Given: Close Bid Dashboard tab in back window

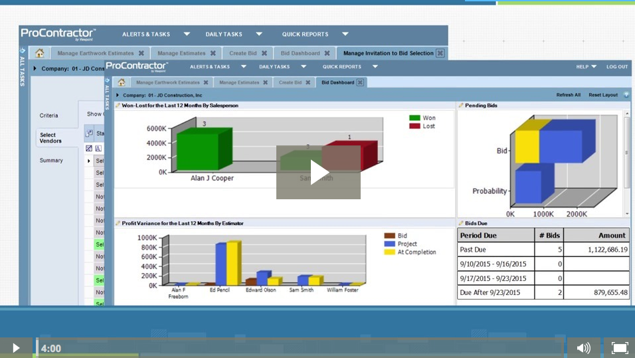Looking at the screenshot, I should pyautogui.click(x=327, y=53).
